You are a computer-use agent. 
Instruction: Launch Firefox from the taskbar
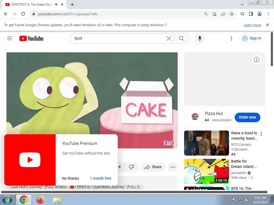[x=40, y=200]
